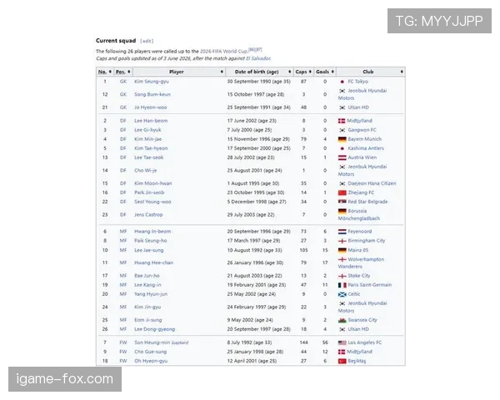Click the Japan flag beside Kashima Antlers
The width and height of the screenshot is (500, 400).
[x=342, y=148]
